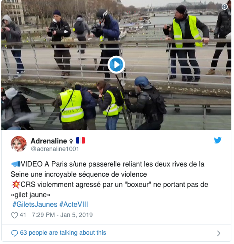This screenshot has width=234, height=244.
Task: Click the video info icon
Action: point(225,7)
